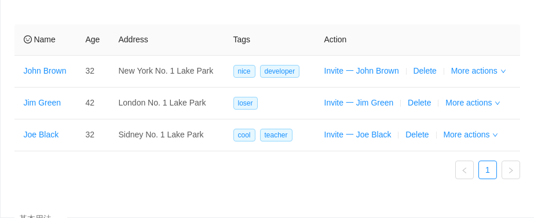Click the teacher tag
Image resolution: width=534 pixels, height=218 pixels.
tap(276, 135)
